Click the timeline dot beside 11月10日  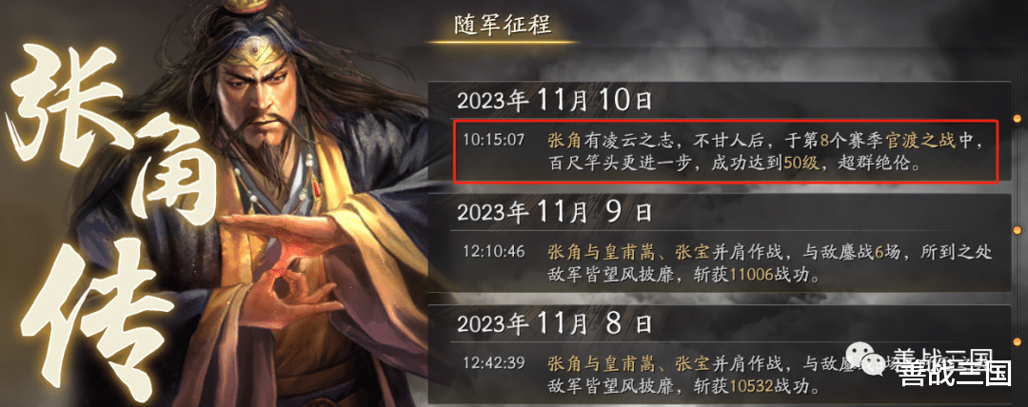click(x=1018, y=119)
